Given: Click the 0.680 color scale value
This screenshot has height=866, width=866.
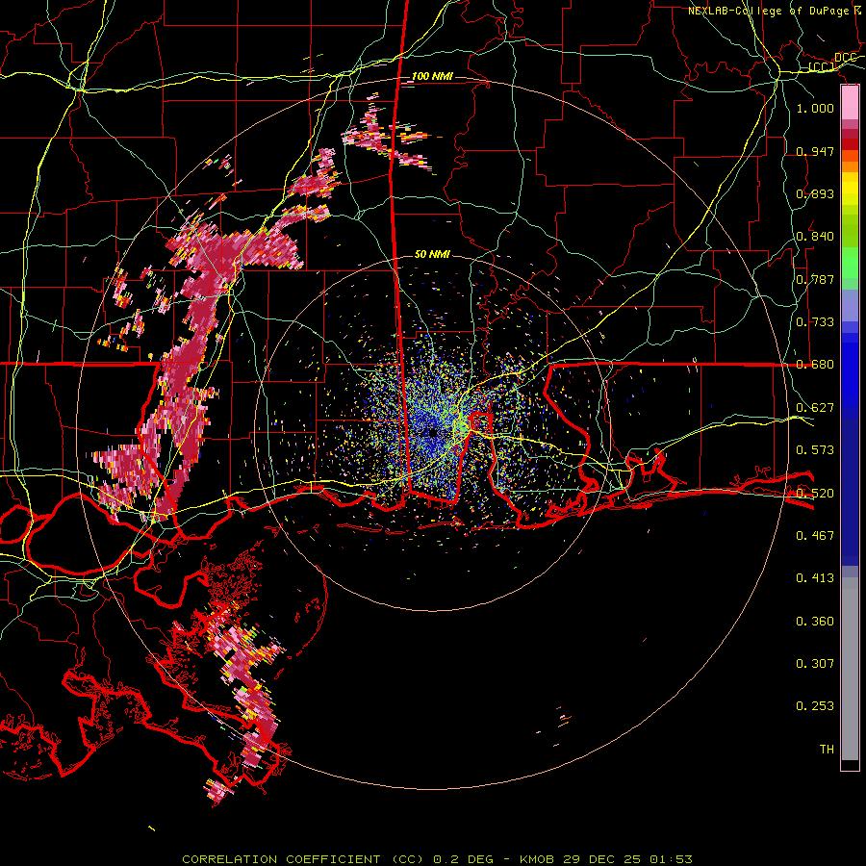Looking at the screenshot, I should [x=815, y=365].
